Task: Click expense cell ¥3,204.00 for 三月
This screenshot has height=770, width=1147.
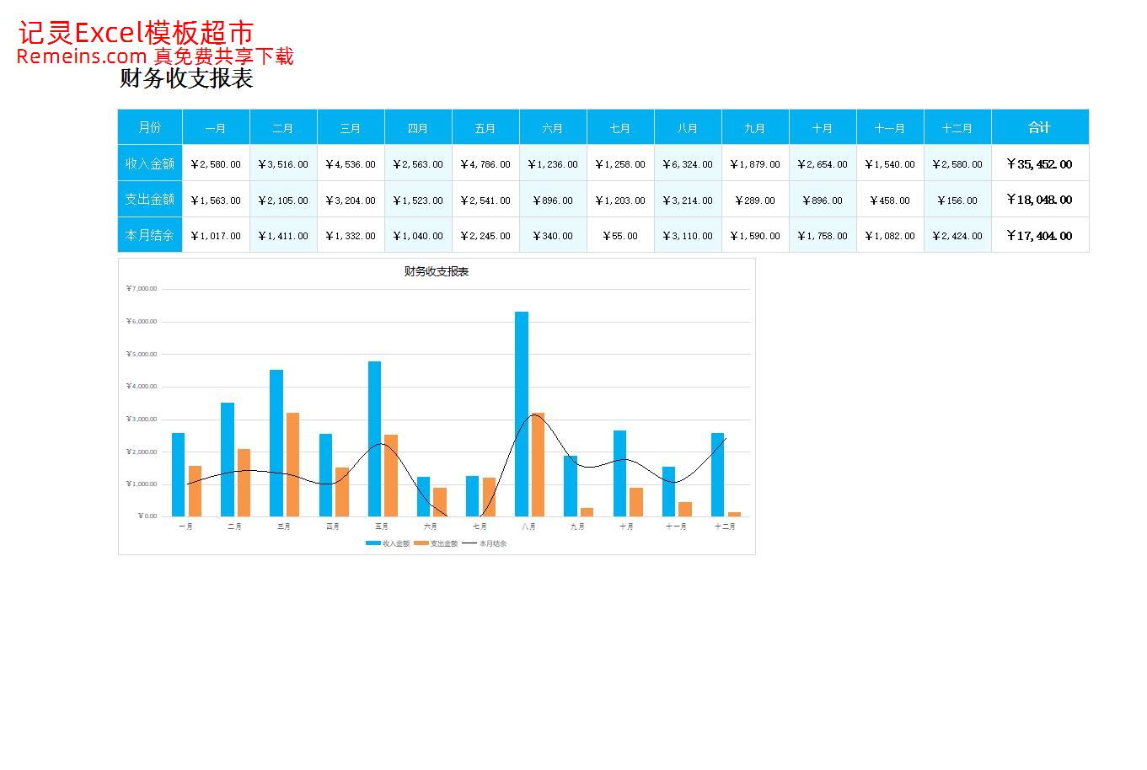Action: [351, 200]
